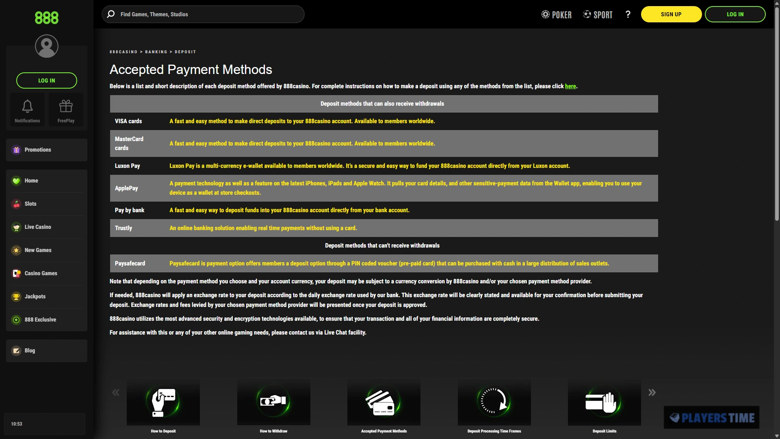Click the 'Accepted Payment Methods' heading
This screenshot has width=780, height=439.
(191, 70)
